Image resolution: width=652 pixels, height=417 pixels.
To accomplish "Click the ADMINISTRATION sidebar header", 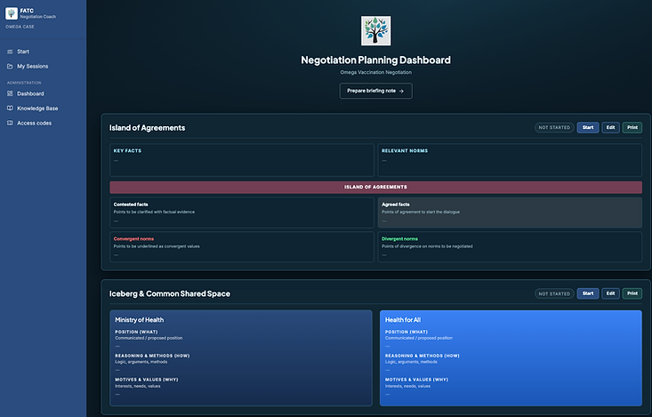I will click(24, 83).
